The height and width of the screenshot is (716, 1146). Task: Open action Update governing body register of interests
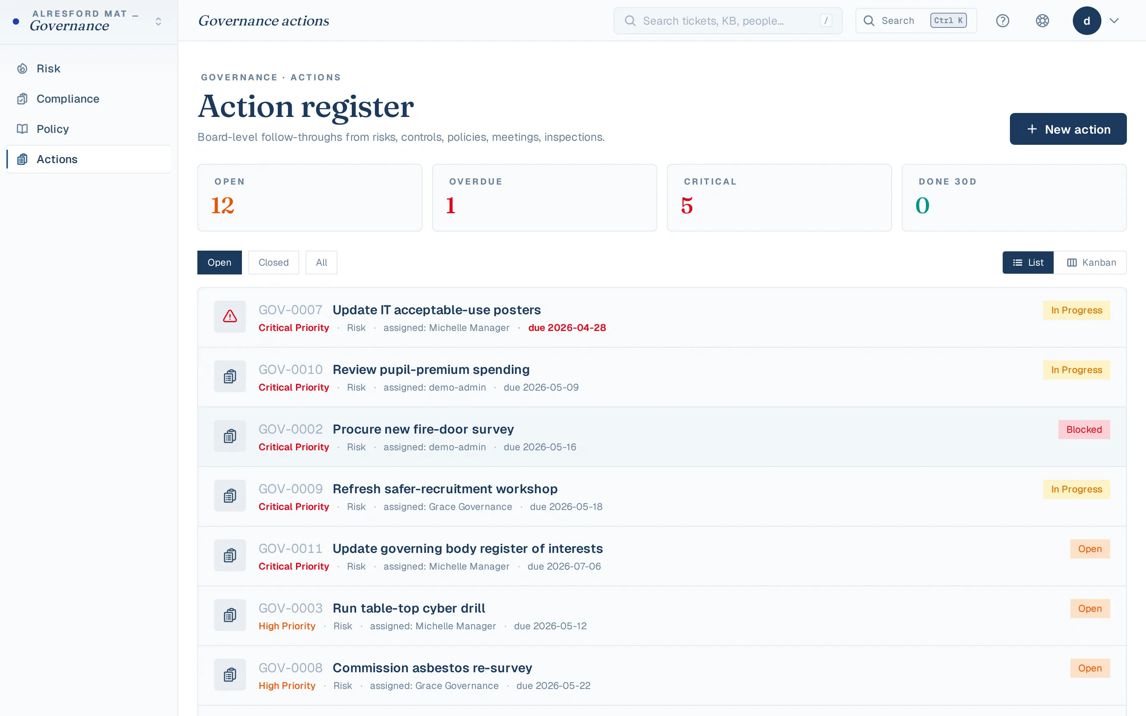click(x=468, y=549)
